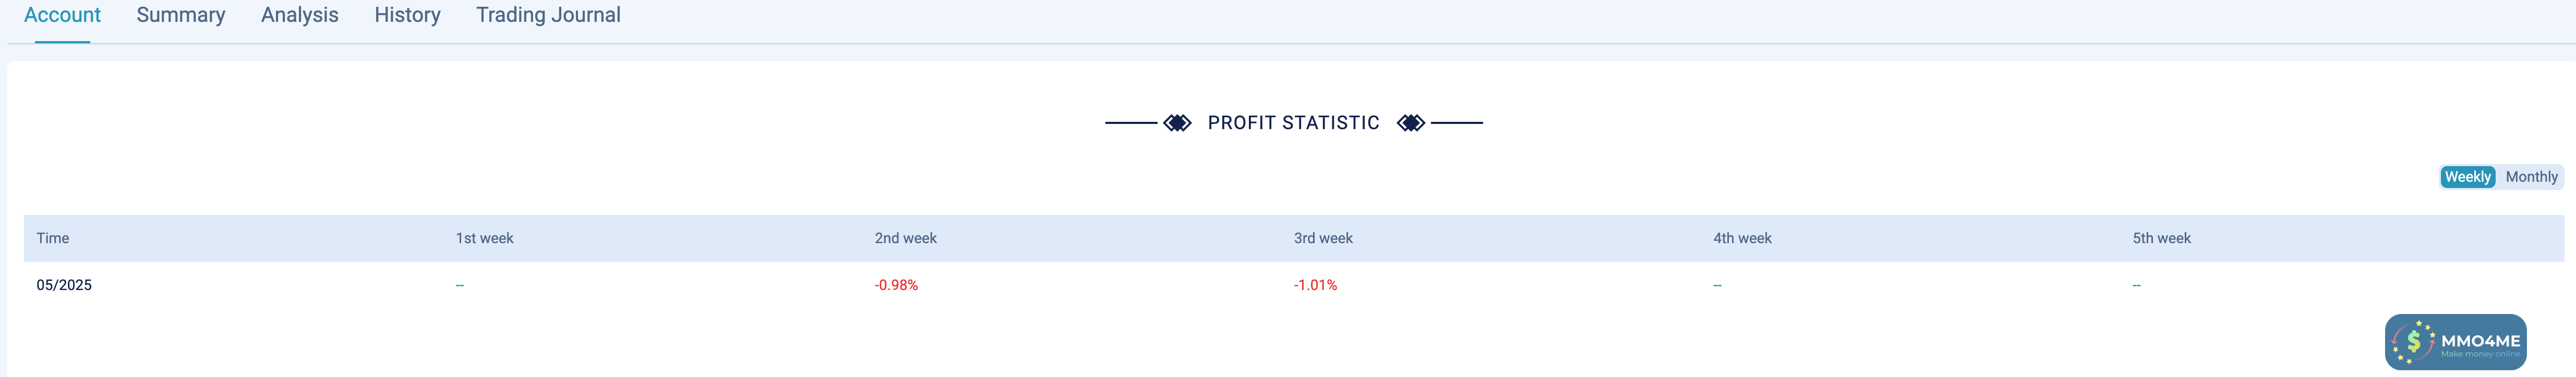The image size is (2576, 377).
Task: Click the -1.01% third week value
Action: (x=1315, y=285)
